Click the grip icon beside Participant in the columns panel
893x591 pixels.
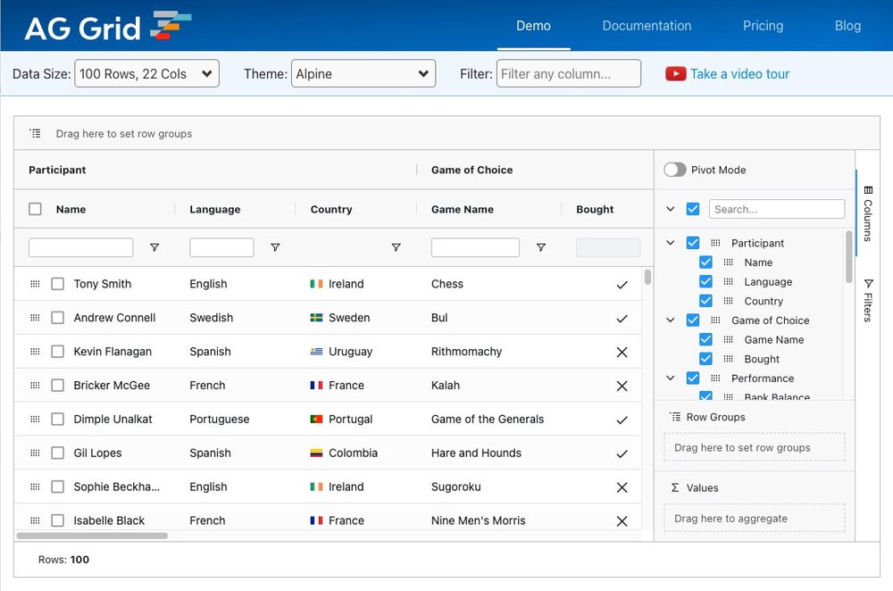pyautogui.click(x=718, y=243)
